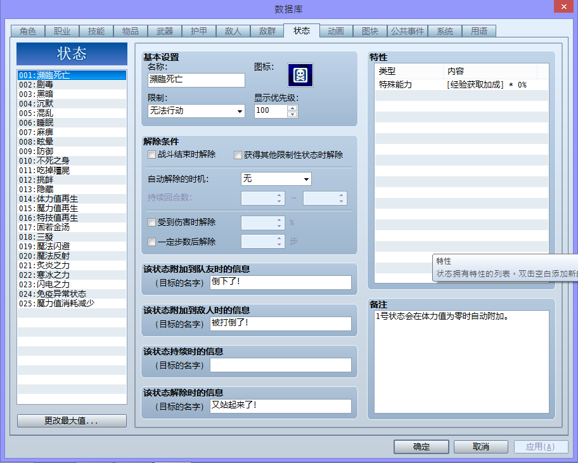Enable 战斗结束时解除 checkbox

[151, 155]
